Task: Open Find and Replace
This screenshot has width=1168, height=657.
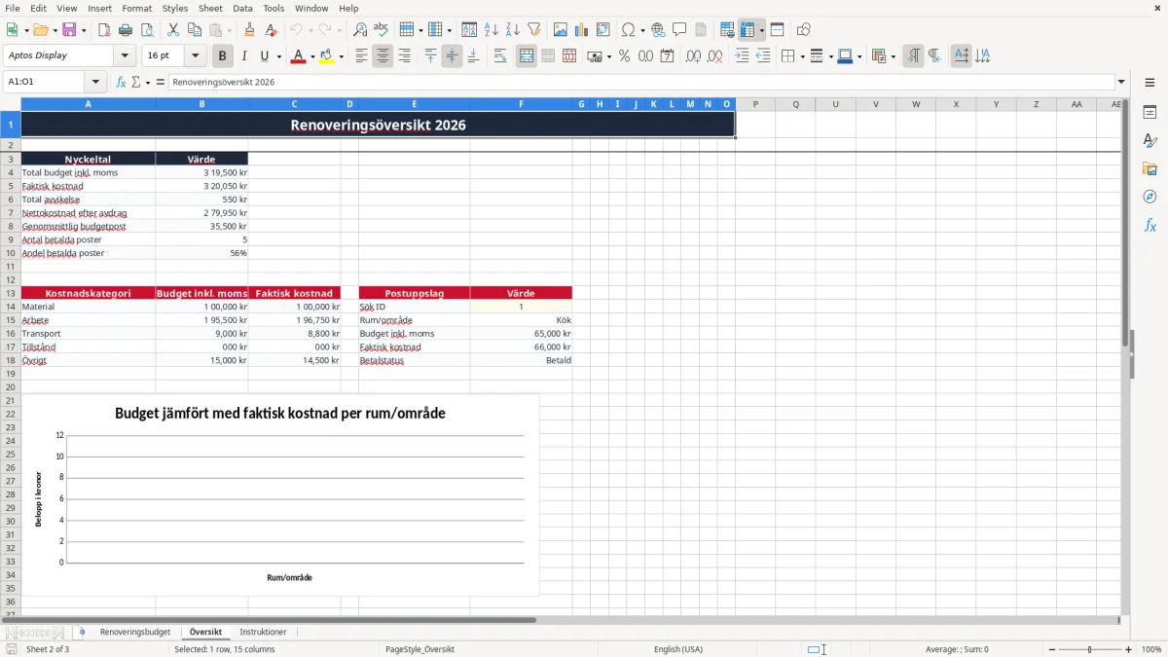Action: point(360,30)
